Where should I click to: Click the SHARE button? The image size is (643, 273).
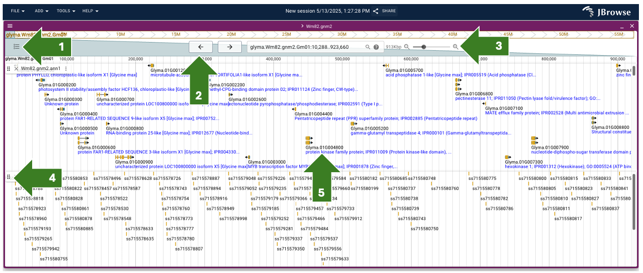point(384,11)
